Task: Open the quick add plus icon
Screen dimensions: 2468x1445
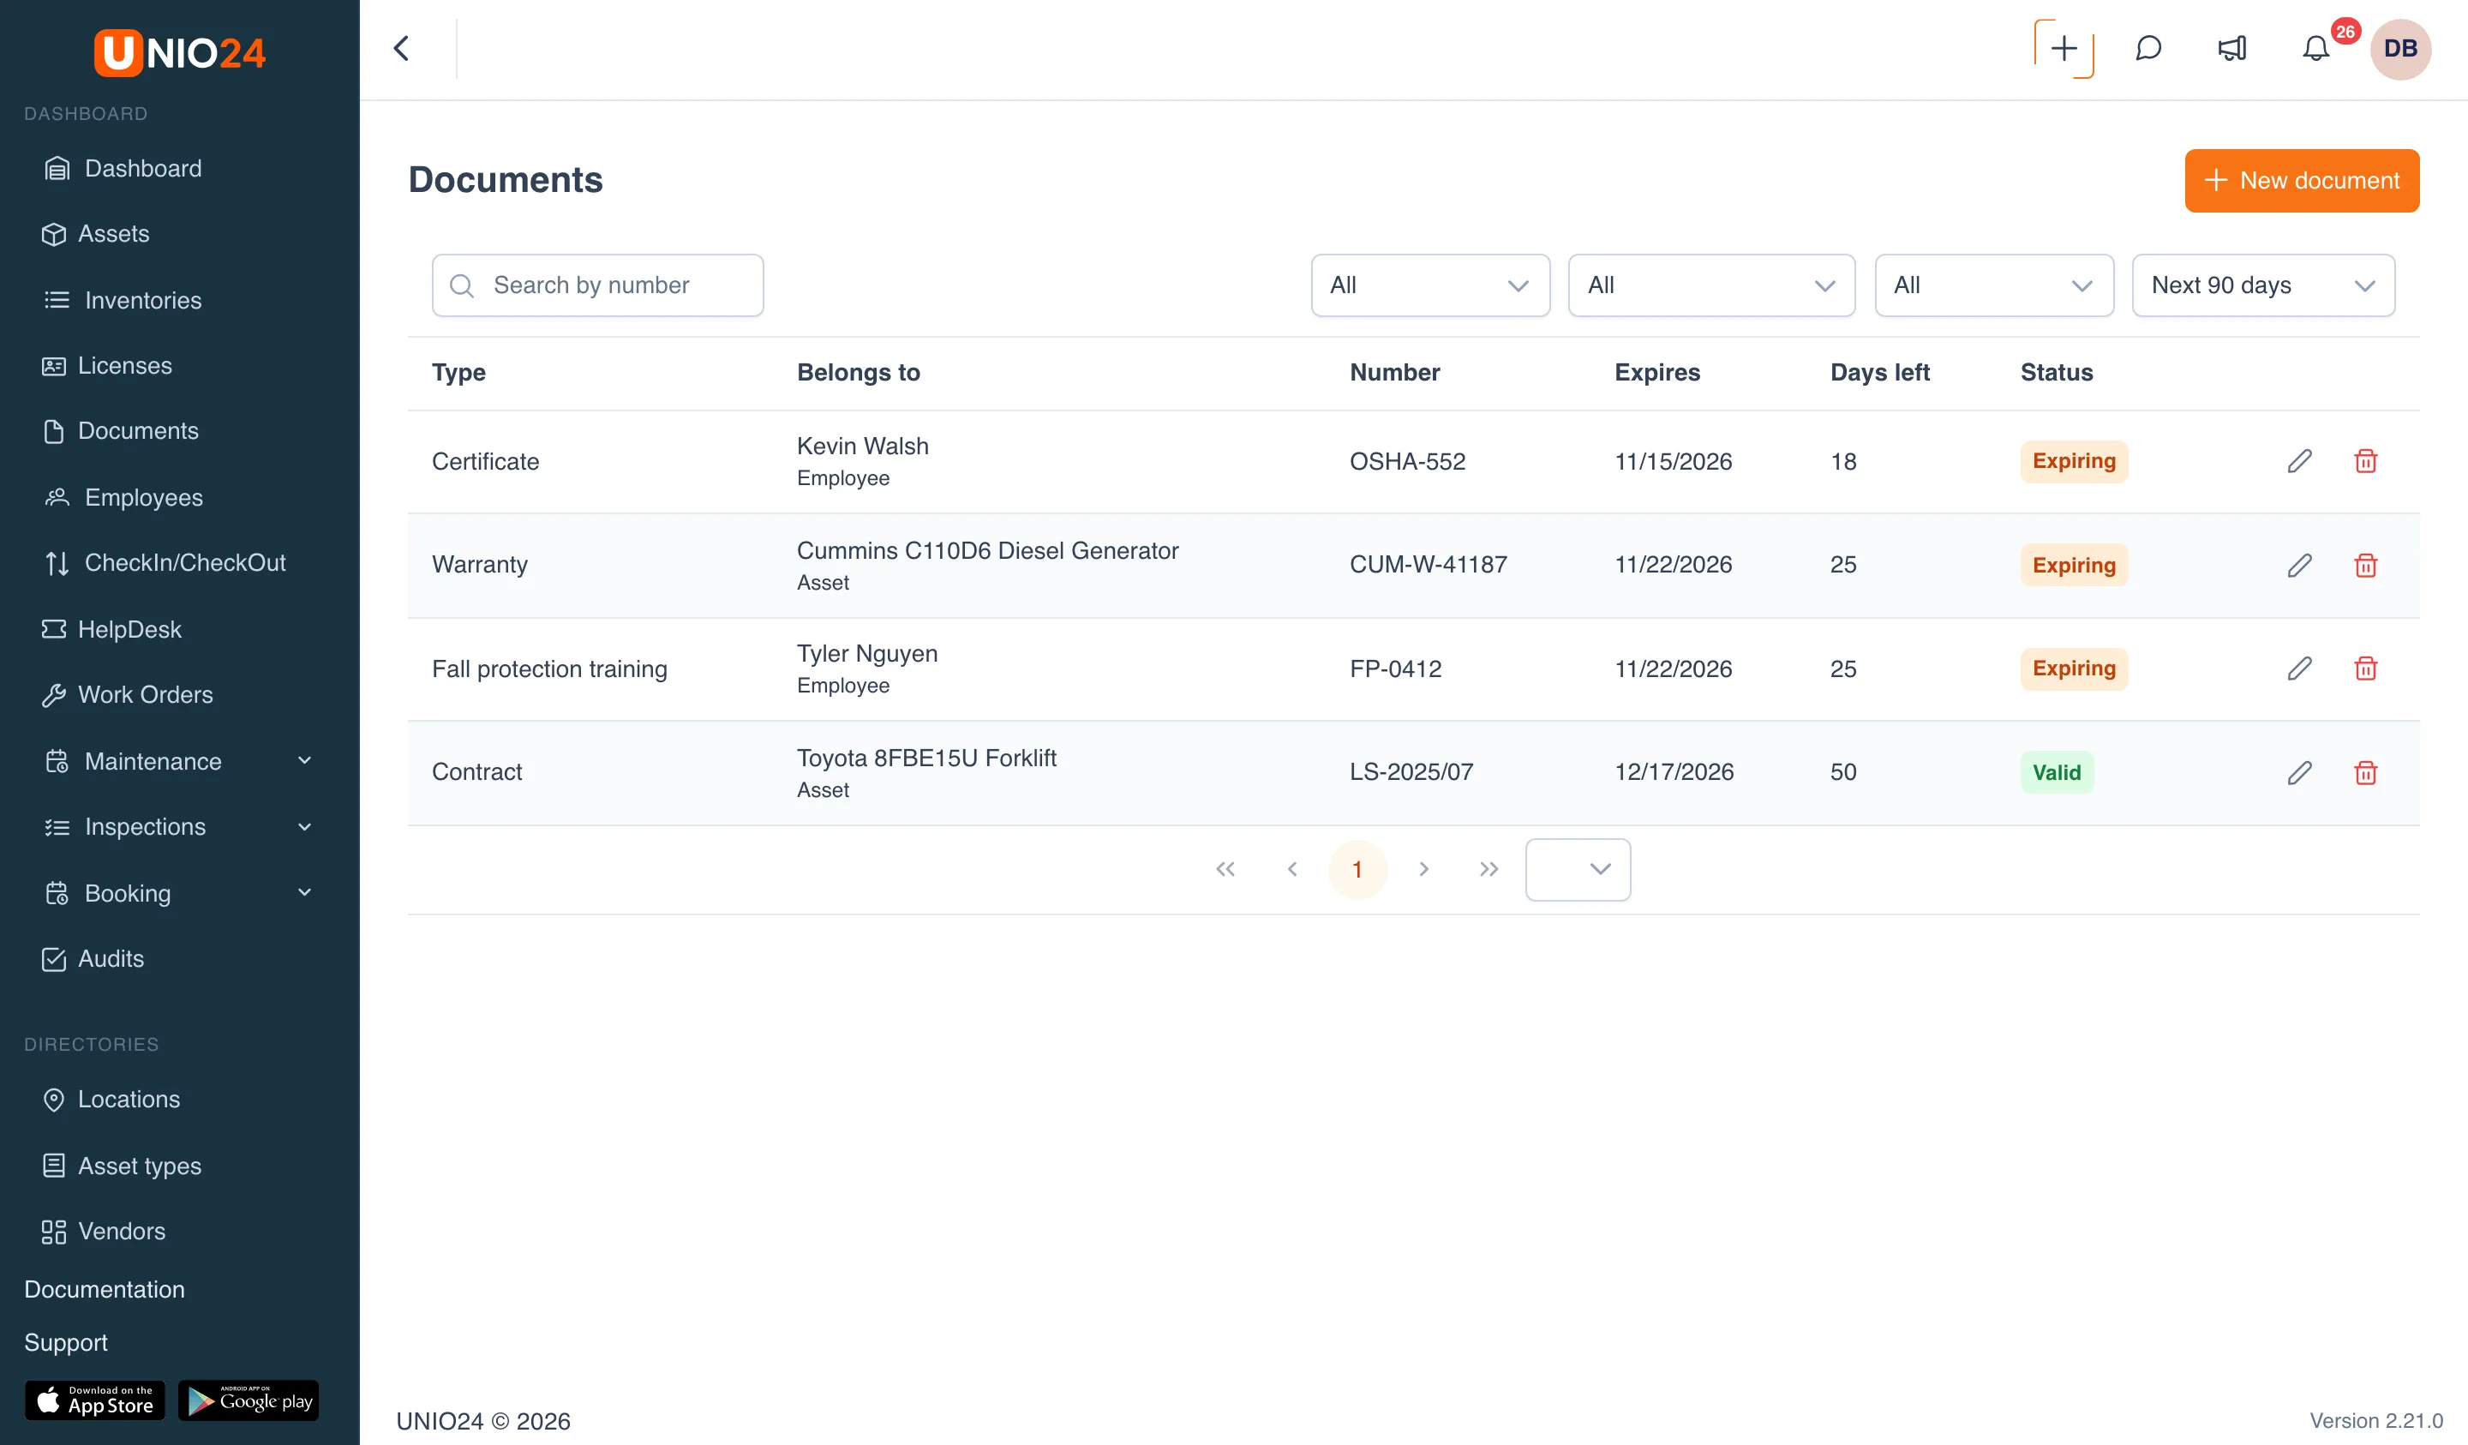Action: (2064, 48)
